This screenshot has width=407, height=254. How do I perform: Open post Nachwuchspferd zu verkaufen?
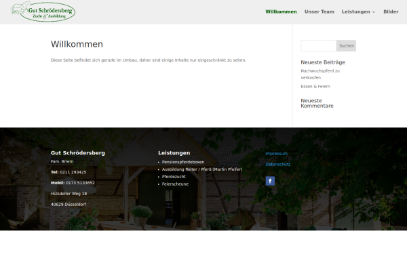pos(320,74)
